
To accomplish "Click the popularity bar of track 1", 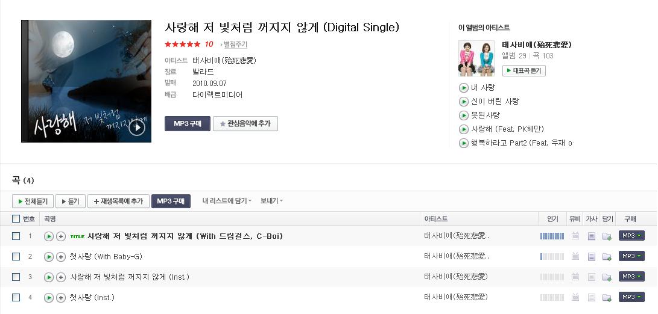I will coord(552,236).
